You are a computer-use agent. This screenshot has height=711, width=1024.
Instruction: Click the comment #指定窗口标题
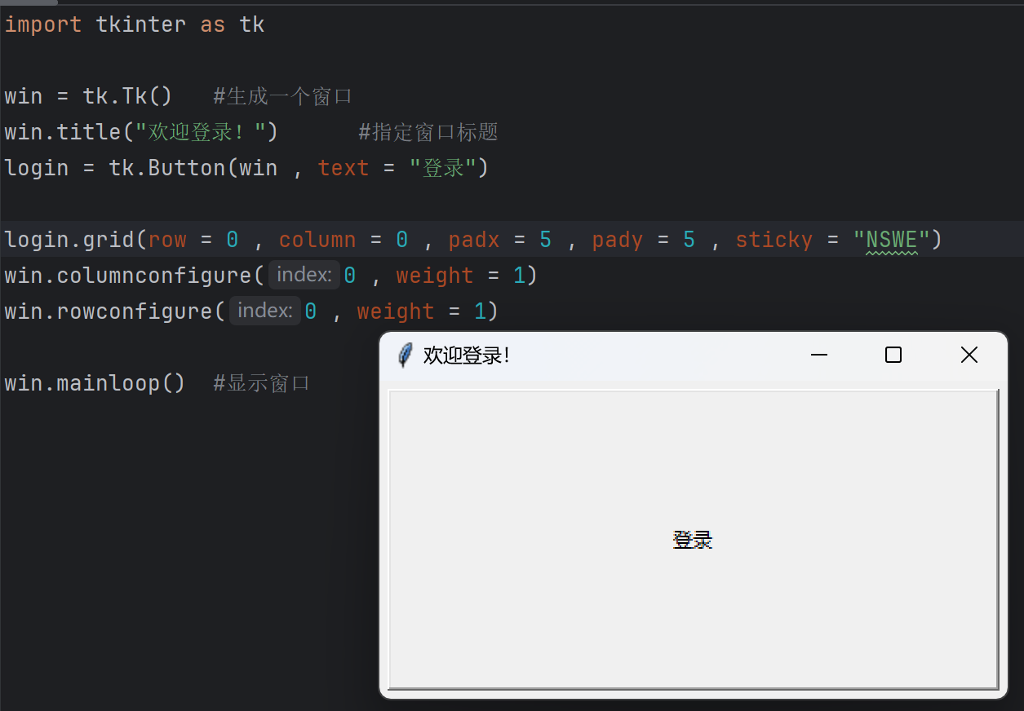428,132
